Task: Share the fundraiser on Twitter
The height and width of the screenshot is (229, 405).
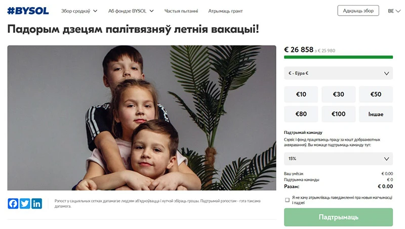Action: coord(25,204)
